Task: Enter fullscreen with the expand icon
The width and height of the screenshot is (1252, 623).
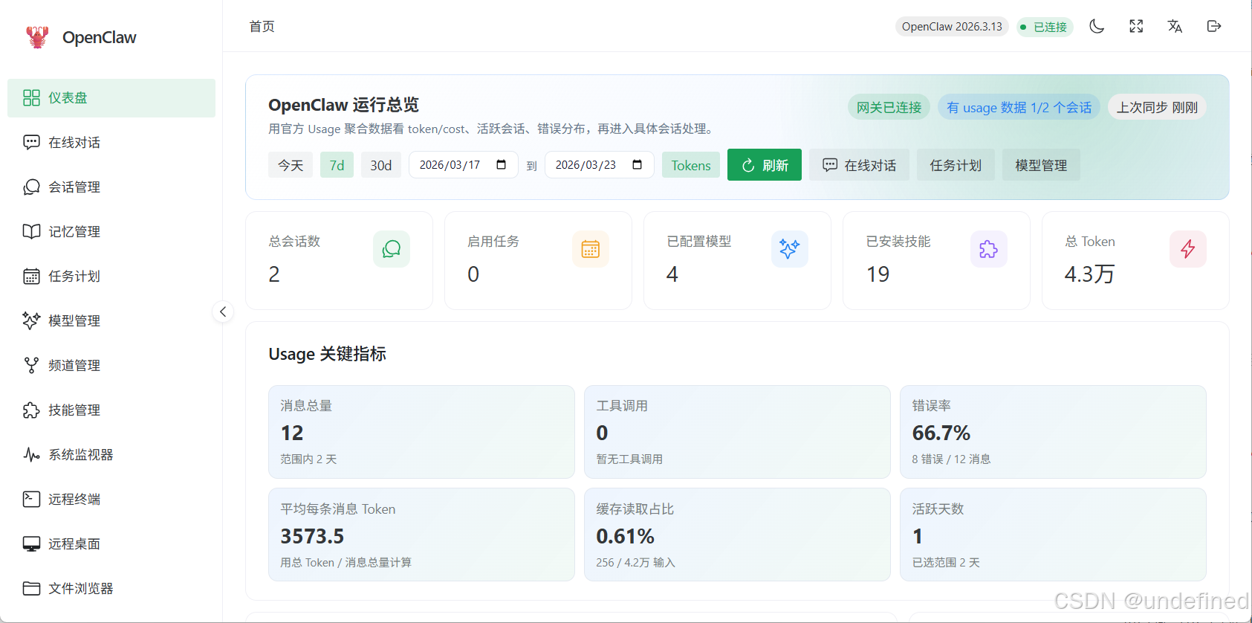Action: (1136, 27)
